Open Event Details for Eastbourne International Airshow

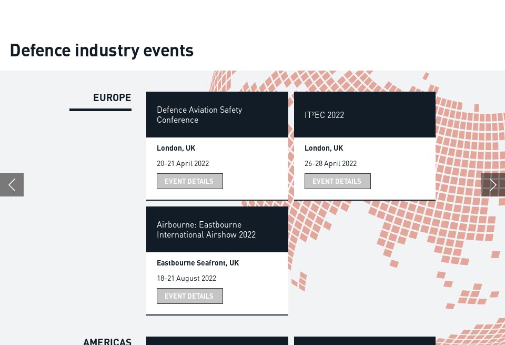pyautogui.click(x=189, y=296)
